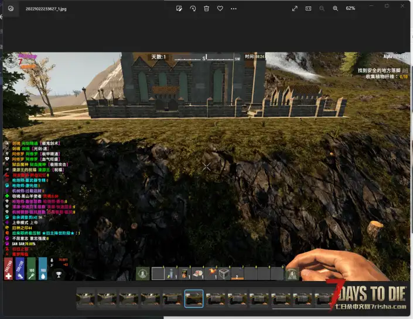Screen dimensions: 413x319
Task: Click the green food bar in the game HUD
Action: (32, 269)
